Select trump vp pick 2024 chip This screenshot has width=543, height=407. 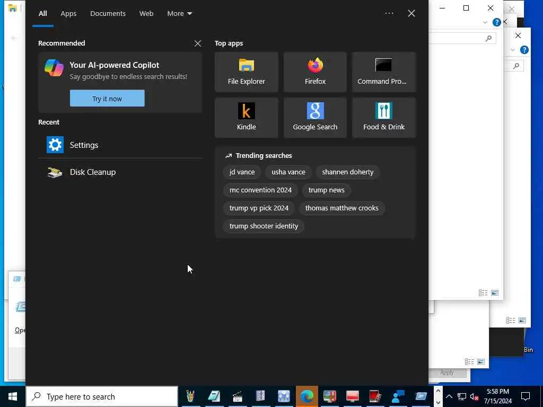pyautogui.click(x=259, y=208)
